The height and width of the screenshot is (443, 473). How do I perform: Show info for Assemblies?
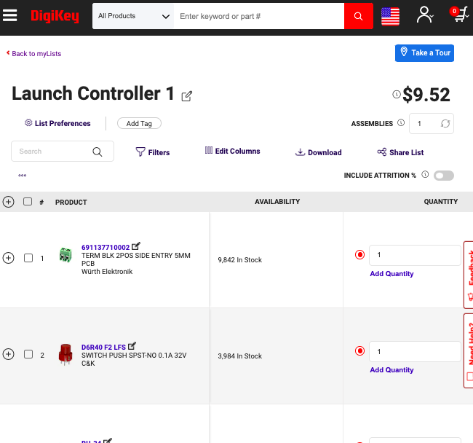tap(401, 122)
